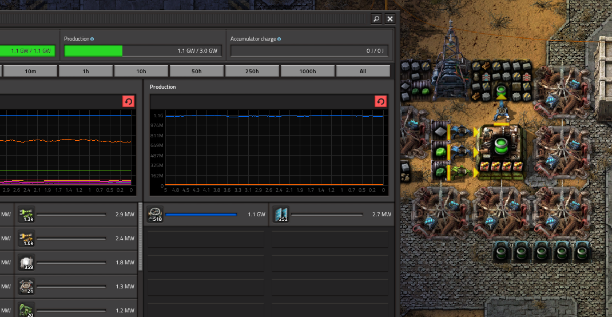This screenshot has width=612, height=317.
Task: Click the '2.4 MW' consumption value
Action: click(x=125, y=239)
